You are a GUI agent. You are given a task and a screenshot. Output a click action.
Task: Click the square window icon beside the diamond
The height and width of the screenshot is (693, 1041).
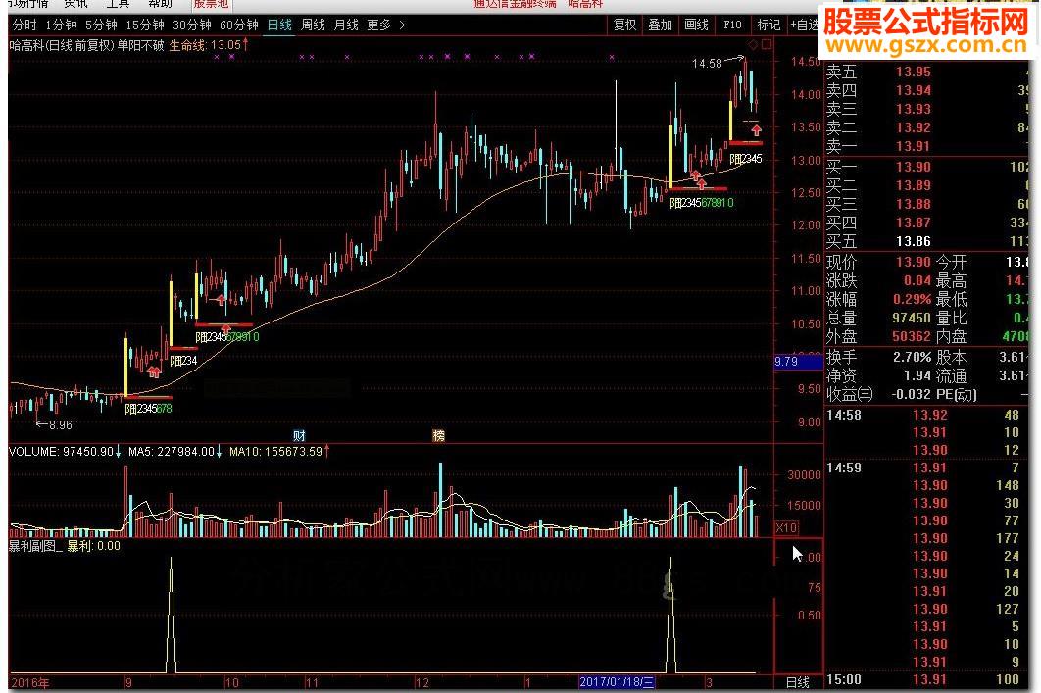(767, 44)
